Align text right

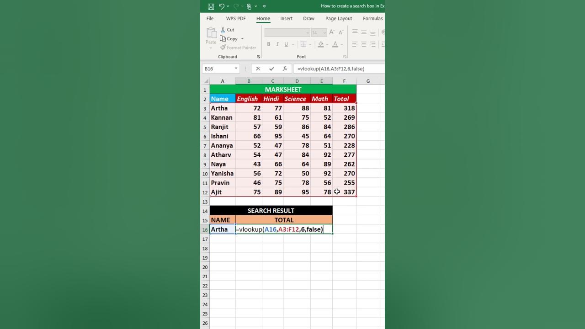pyautogui.click(x=373, y=44)
